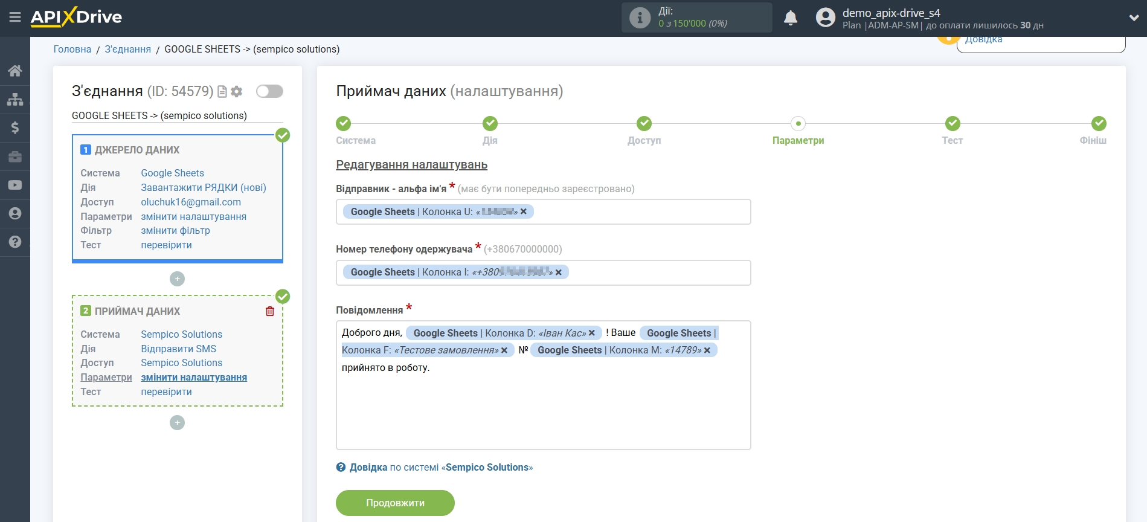Click the ДЖЕРЕЛО ДАНИХ block header
Viewport: 1147px width, 522px height.
(137, 150)
